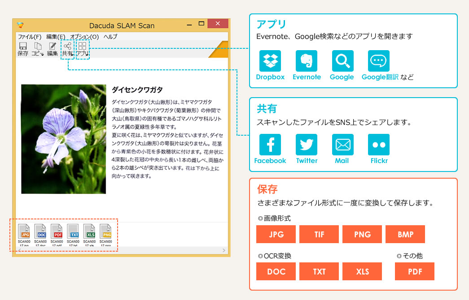Minimize the Dacuda SLAM Scan window
469x300 pixels.
(189, 25)
